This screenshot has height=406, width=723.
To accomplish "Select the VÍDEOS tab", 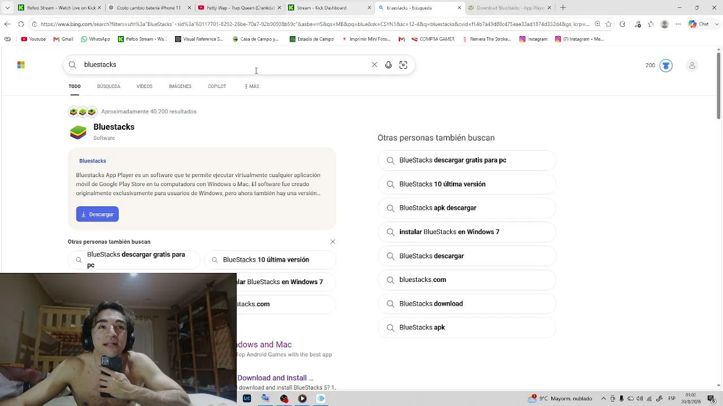I will click(x=145, y=86).
